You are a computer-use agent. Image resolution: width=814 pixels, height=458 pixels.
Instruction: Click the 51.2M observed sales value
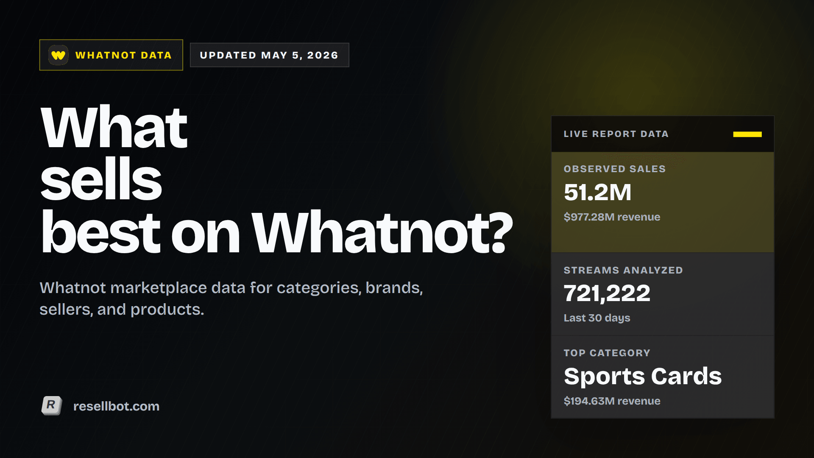coord(597,192)
